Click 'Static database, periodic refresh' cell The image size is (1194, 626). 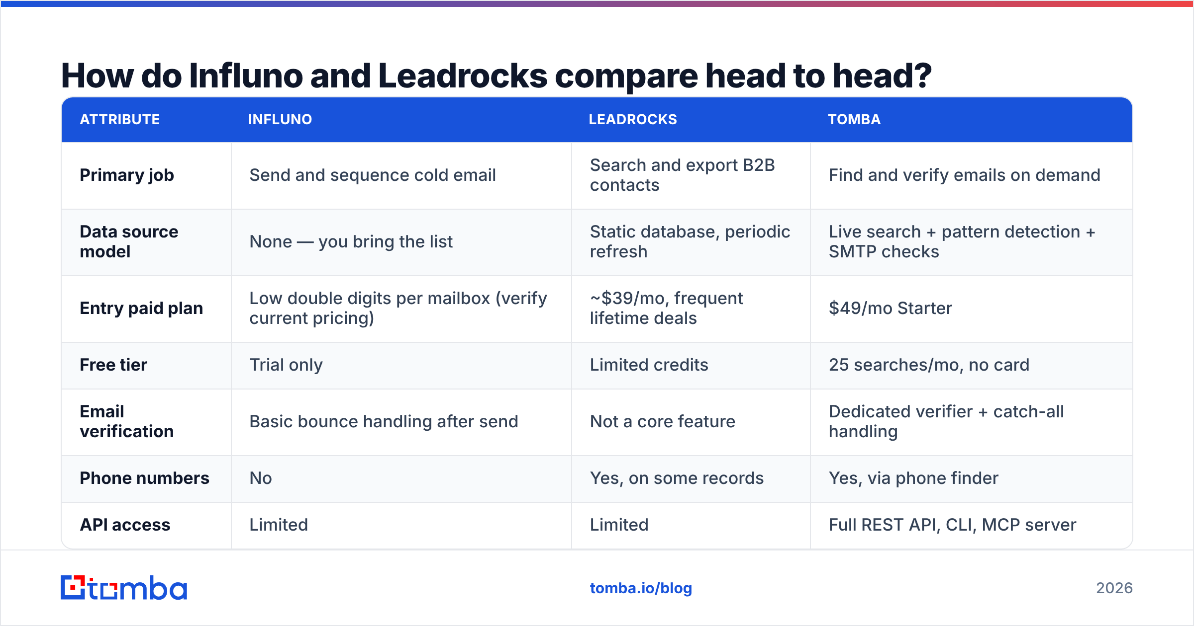click(690, 242)
